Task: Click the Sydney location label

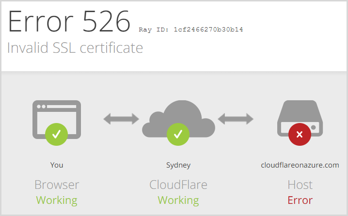Action: coord(178,165)
